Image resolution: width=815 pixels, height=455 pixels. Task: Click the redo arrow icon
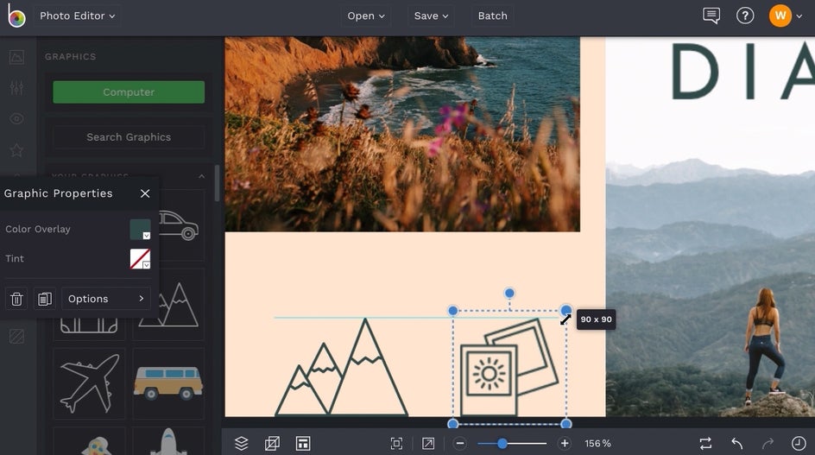[768, 443]
